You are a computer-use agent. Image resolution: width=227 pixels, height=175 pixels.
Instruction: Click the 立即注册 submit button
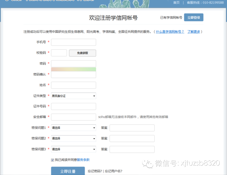coord(68,171)
